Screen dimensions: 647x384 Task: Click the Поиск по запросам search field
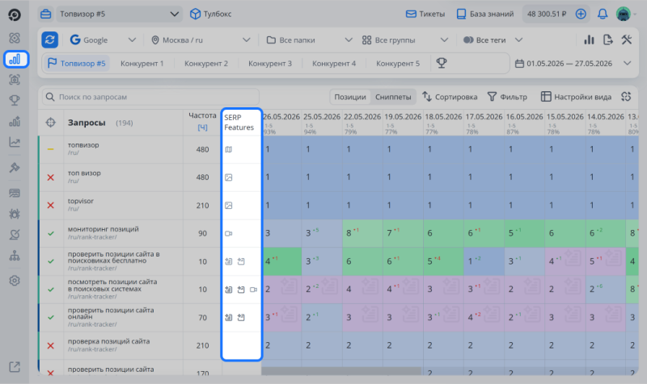150,97
